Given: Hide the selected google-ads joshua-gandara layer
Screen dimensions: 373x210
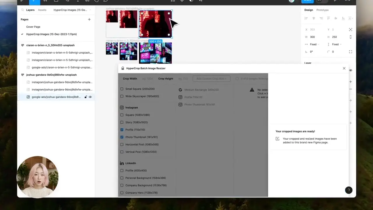Looking at the screenshot, I should pos(90,97).
